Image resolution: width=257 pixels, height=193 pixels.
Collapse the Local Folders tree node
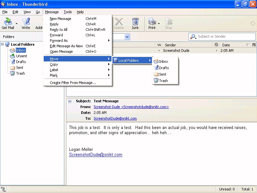click(x=3, y=44)
